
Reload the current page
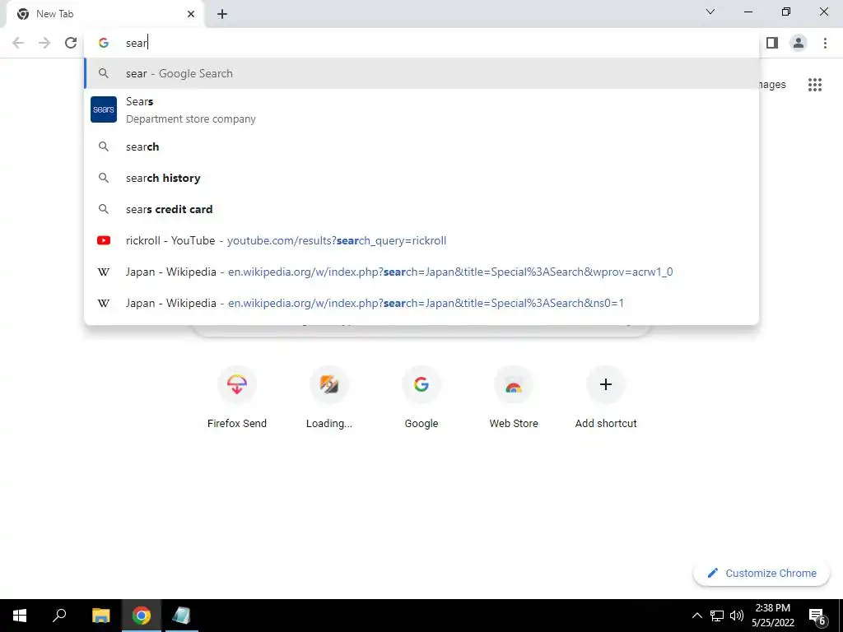[x=71, y=43]
